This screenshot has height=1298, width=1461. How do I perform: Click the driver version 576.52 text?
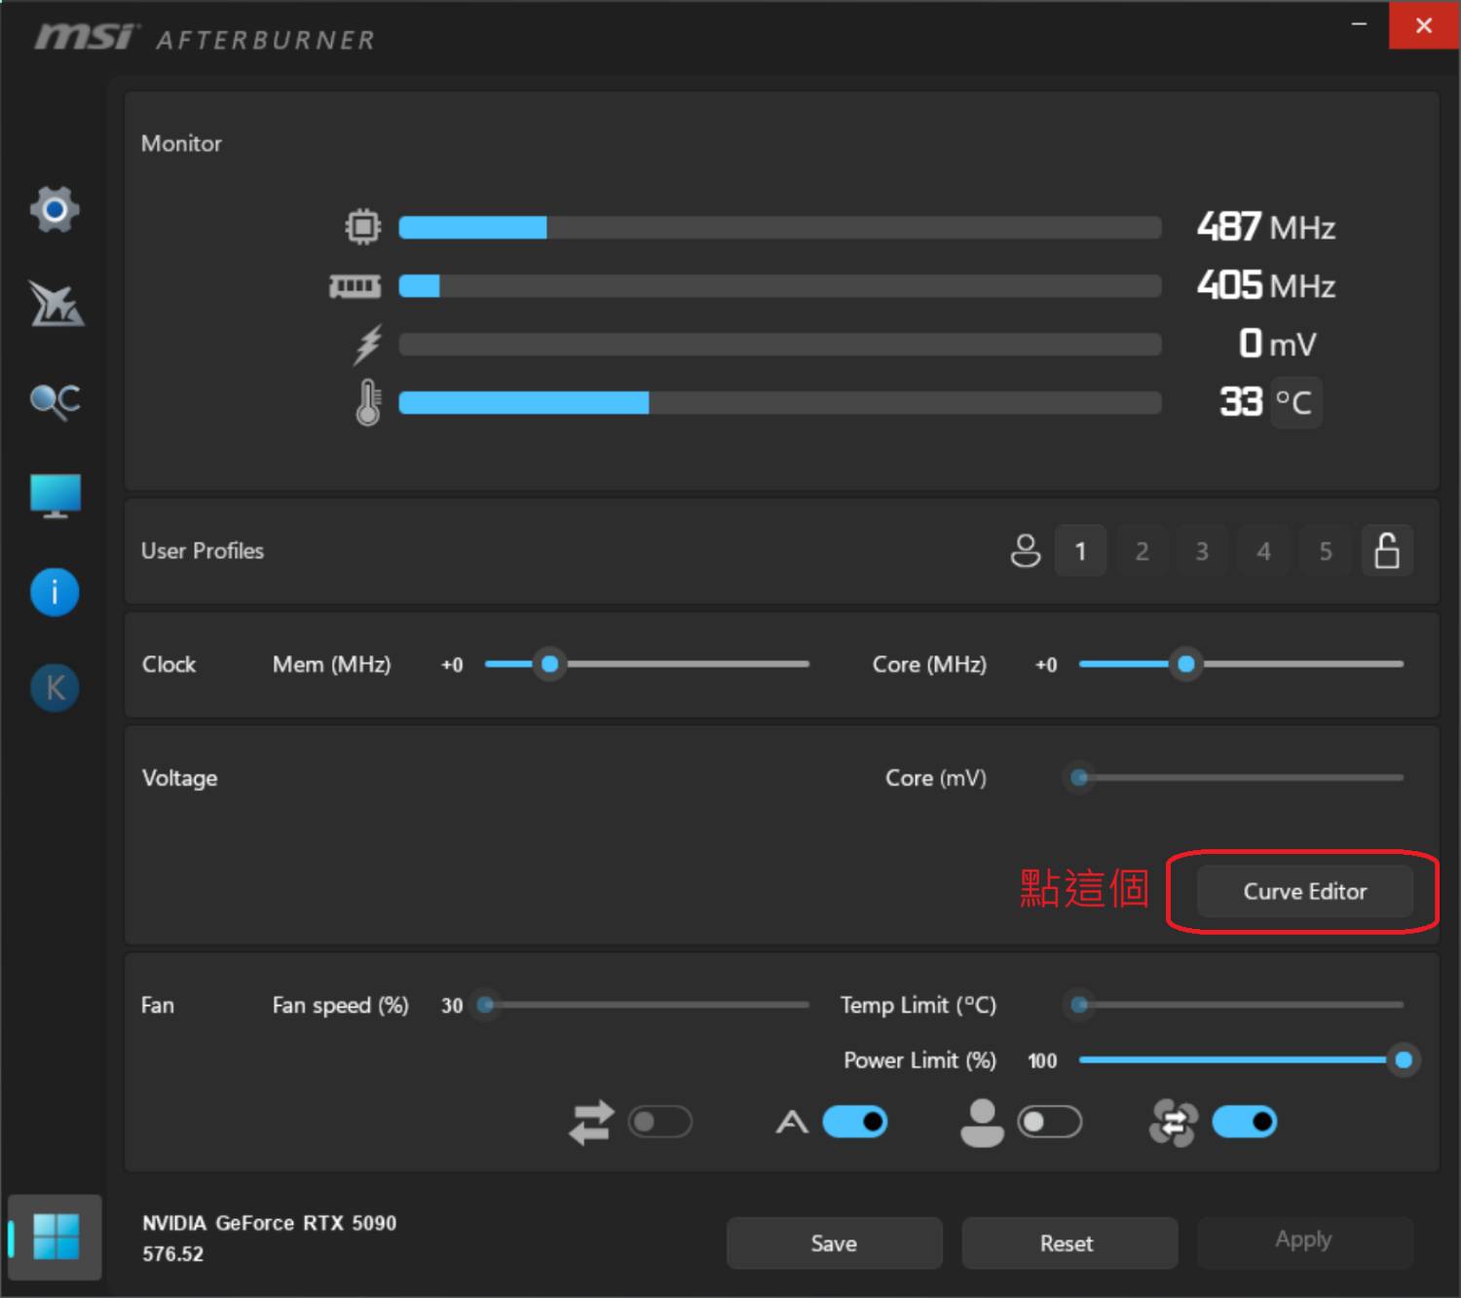click(172, 1254)
